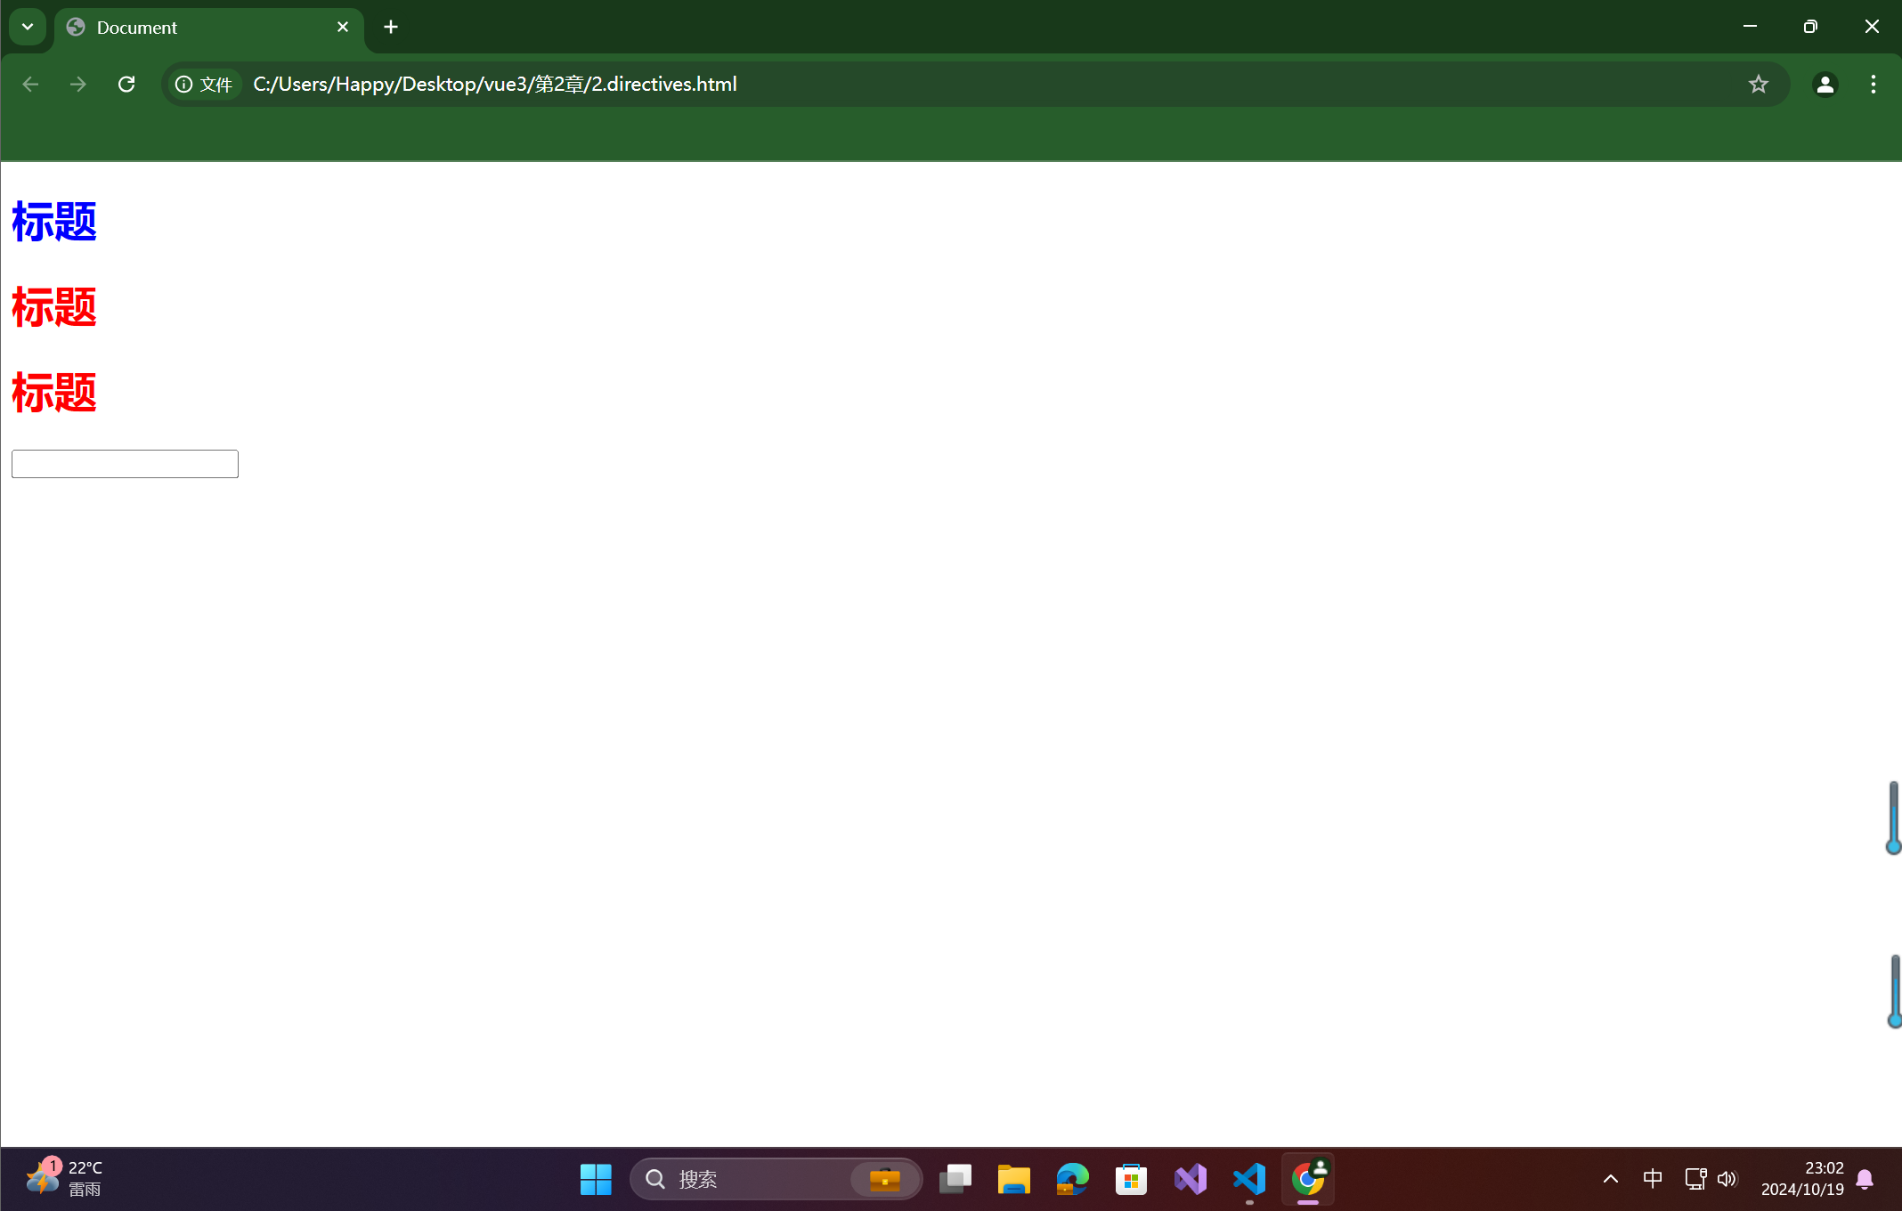
Task: Open File Explorer from the taskbar
Action: point(1013,1179)
